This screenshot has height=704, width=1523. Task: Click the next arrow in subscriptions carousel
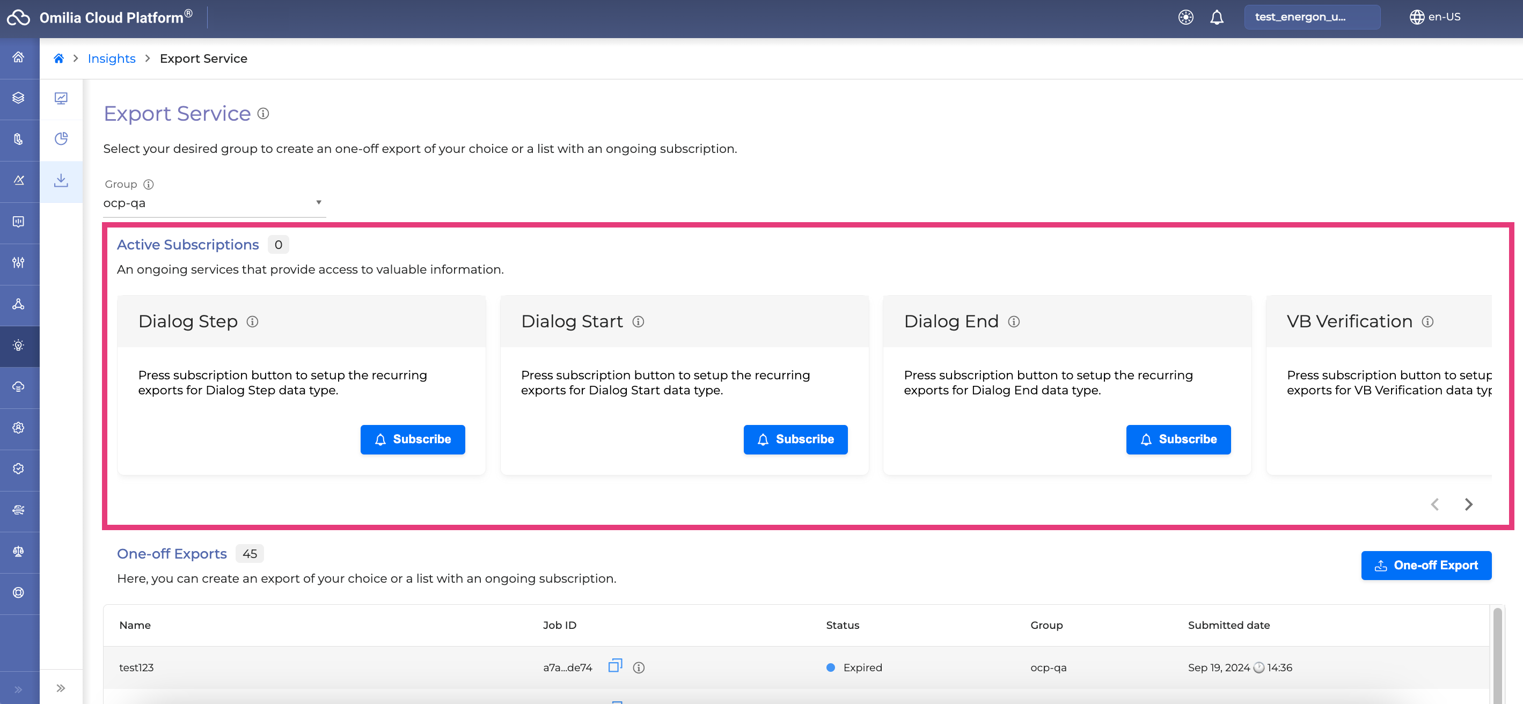tap(1468, 504)
